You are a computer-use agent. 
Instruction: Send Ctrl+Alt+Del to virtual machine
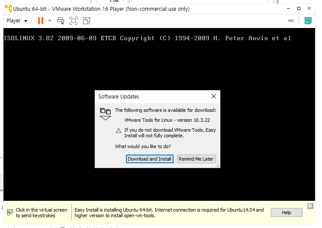point(61,21)
